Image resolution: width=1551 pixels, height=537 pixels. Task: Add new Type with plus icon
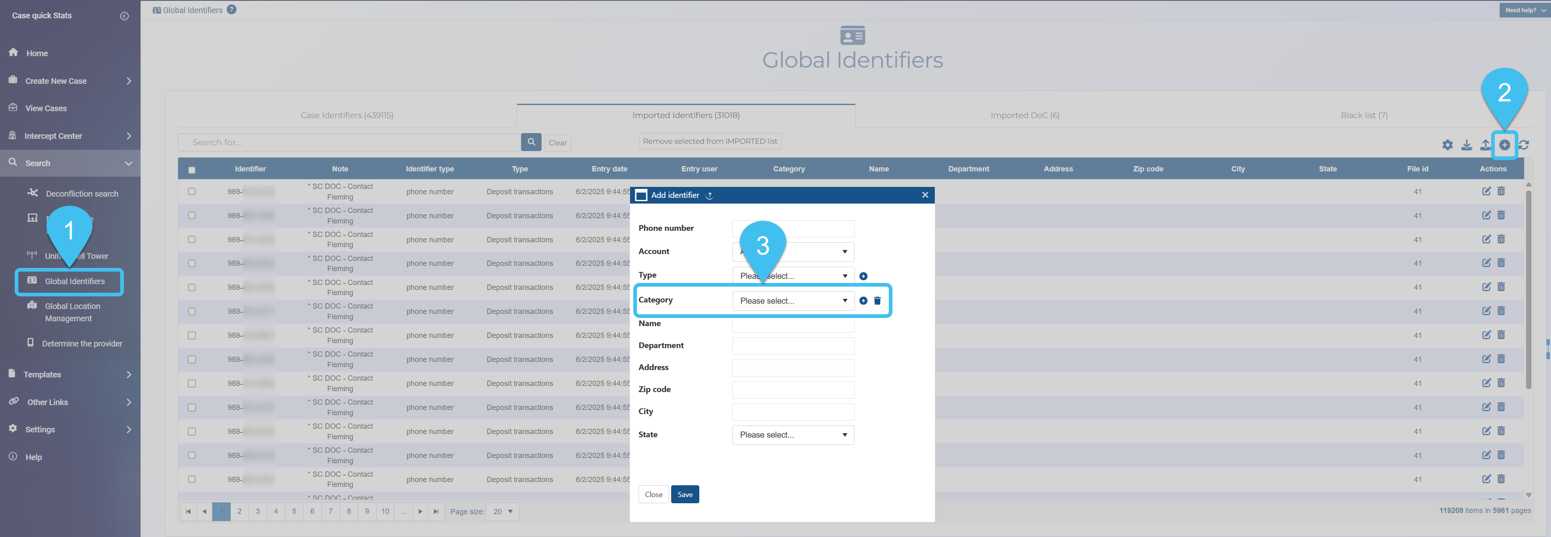(x=864, y=276)
